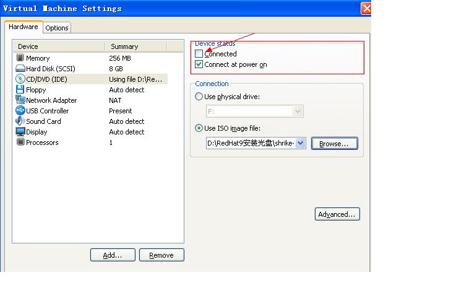Click the ISO file path text field
The height and width of the screenshot is (293, 451).
point(251,143)
